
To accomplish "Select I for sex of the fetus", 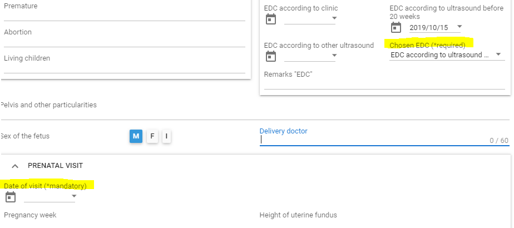I will click(x=166, y=136).
